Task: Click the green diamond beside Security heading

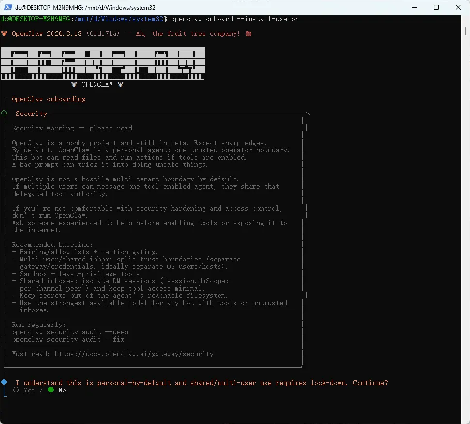Action: pos(4,113)
